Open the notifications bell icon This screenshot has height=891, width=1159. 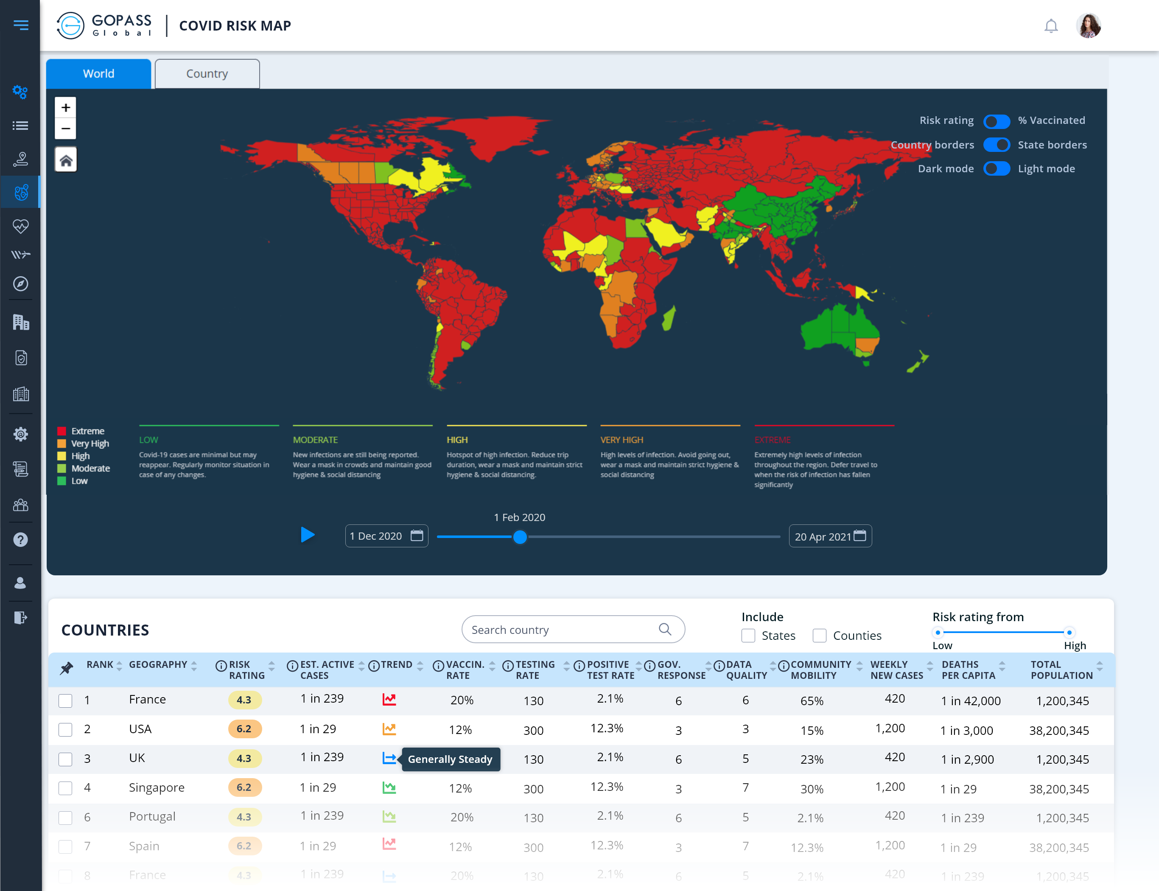tap(1052, 25)
